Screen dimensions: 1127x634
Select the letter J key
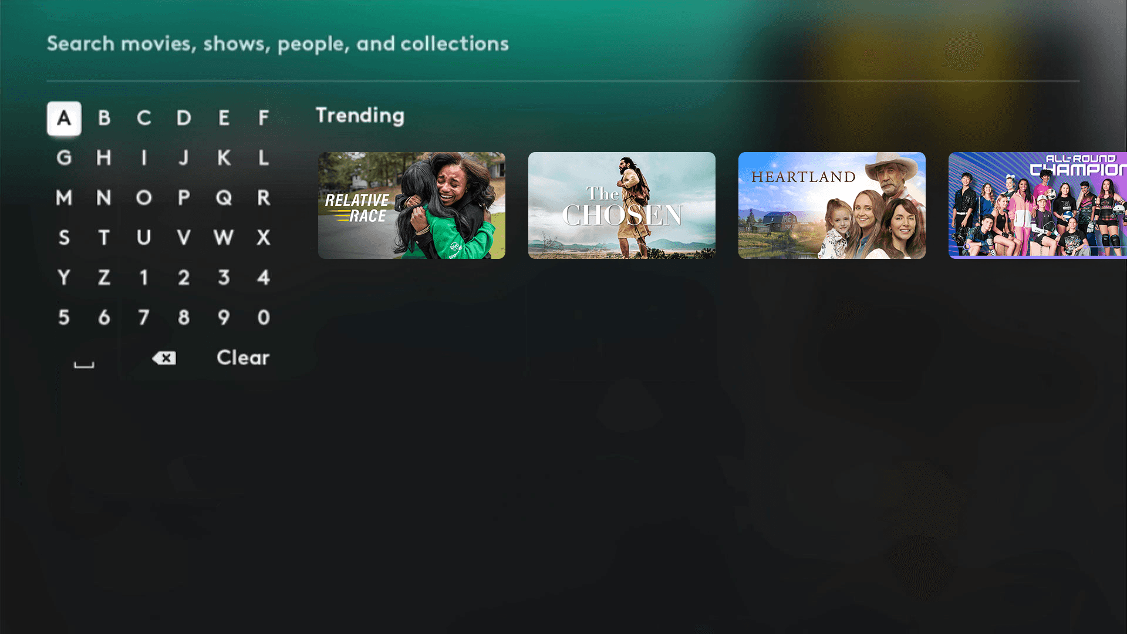point(184,158)
